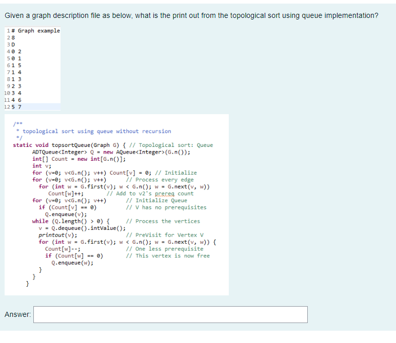
Task: Click the '// One less prerequisite' comment
Action: (x=165, y=249)
